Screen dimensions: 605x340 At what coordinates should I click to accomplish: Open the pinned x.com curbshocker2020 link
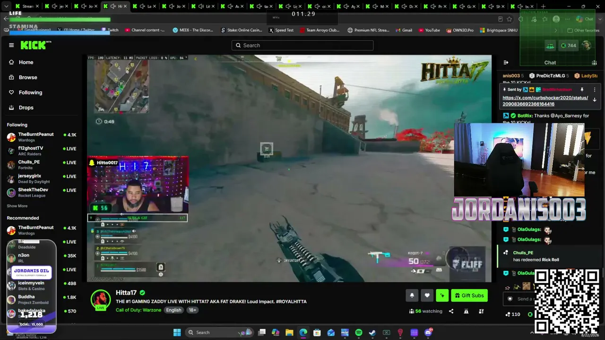545,101
